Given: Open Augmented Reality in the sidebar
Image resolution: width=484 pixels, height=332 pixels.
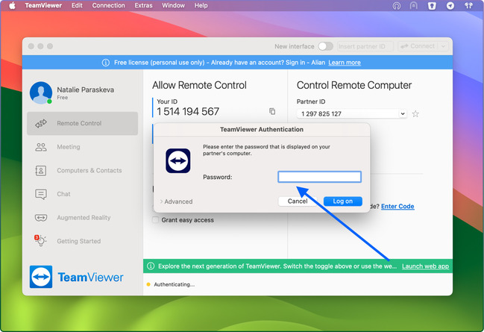Looking at the screenshot, I should 83,218.
